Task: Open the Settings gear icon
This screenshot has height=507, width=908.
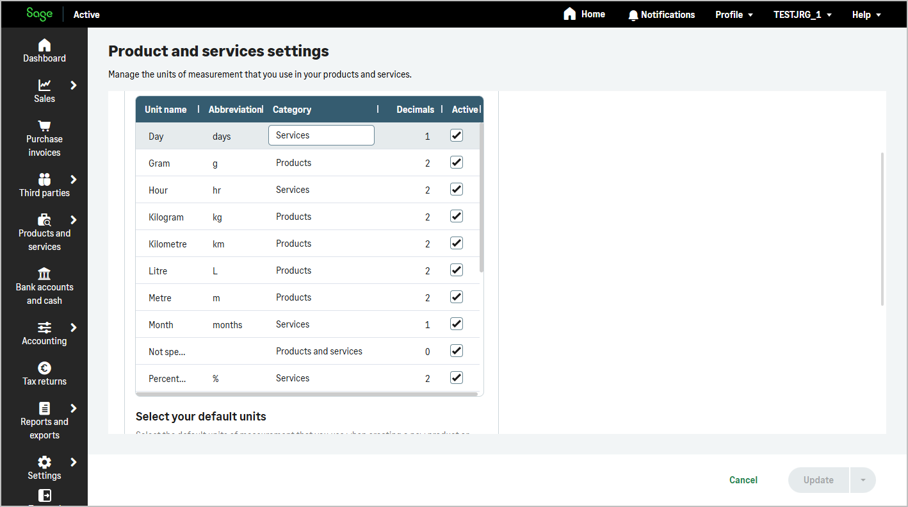Action: (x=44, y=462)
